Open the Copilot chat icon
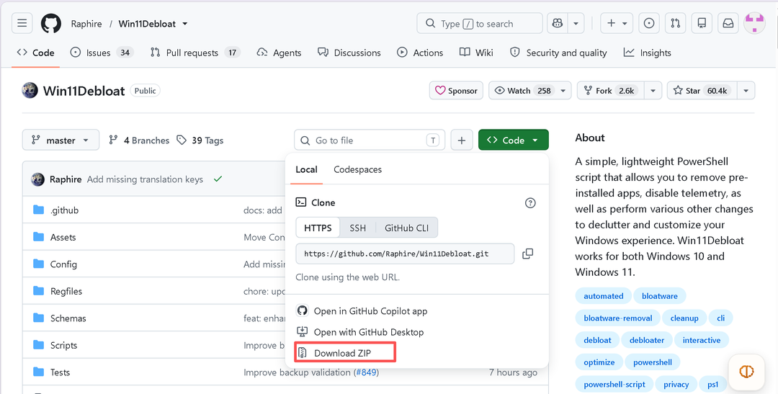 pyautogui.click(x=557, y=23)
